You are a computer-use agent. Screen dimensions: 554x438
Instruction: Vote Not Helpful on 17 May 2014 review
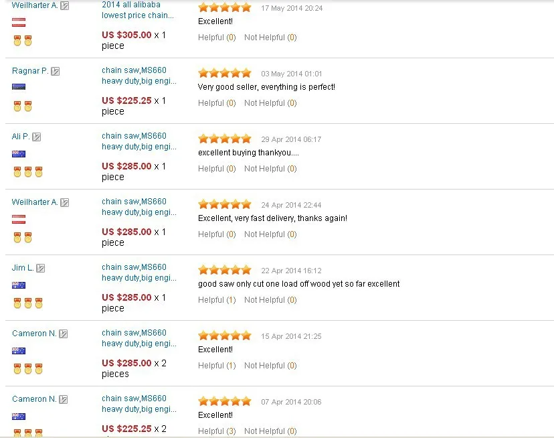tap(270, 38)
